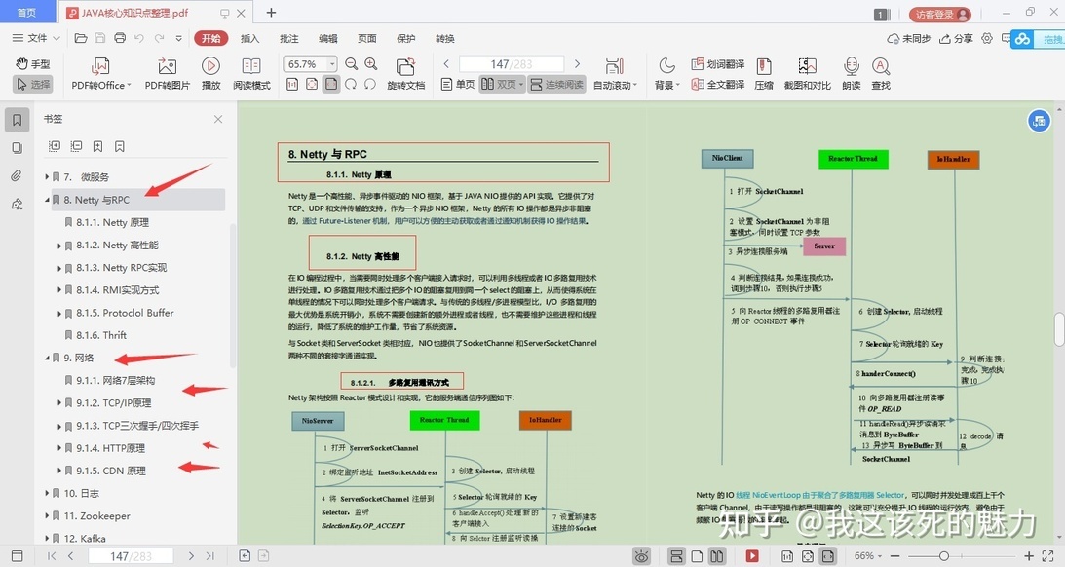Switch to the 插入 ribbon tab
1065x567 pixels.
click(x=250, y=39)
